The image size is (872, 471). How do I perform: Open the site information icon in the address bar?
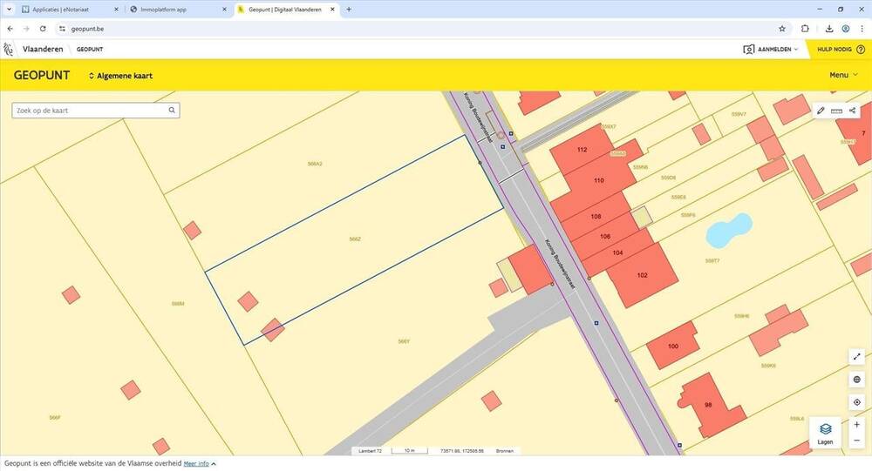pyautogui.click(x=62, y=29)
